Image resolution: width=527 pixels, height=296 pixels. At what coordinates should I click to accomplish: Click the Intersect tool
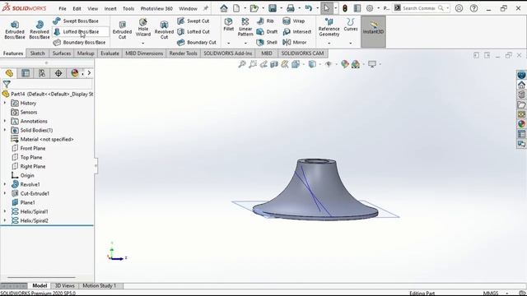297,31
